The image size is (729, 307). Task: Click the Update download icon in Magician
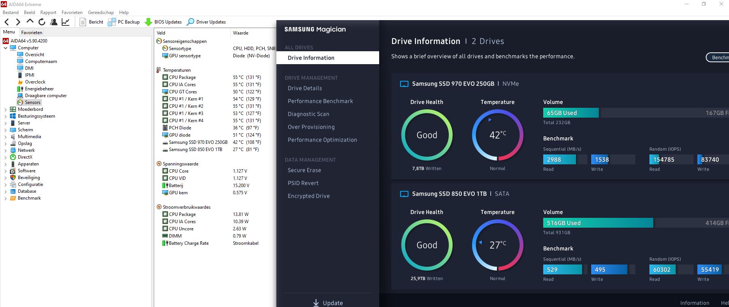coord(316,302)
